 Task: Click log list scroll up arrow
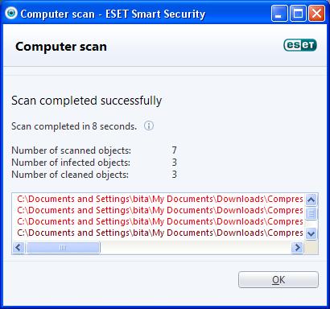point(311,200)
